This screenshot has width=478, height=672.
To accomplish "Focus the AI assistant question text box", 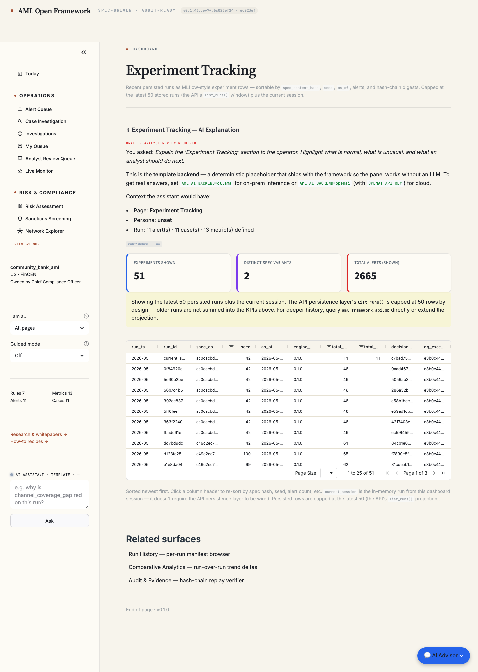I will (x=49, y=494).
